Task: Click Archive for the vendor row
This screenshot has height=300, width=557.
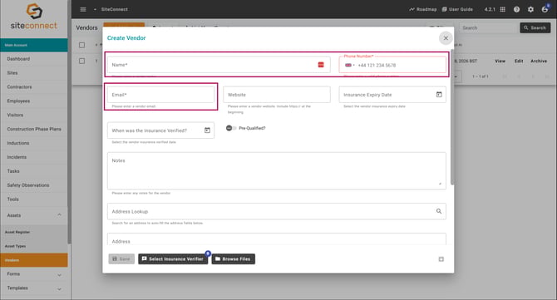Action: click(x=539, y=61)
